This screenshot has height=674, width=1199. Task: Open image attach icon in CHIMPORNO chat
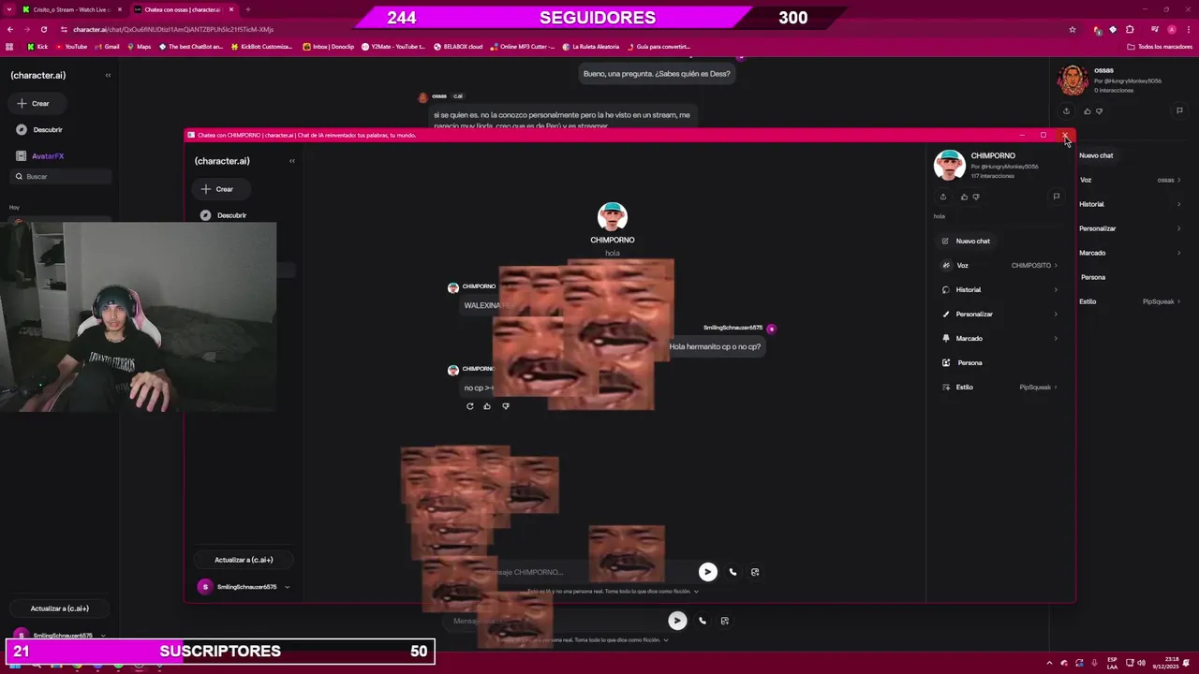[755, 572]
